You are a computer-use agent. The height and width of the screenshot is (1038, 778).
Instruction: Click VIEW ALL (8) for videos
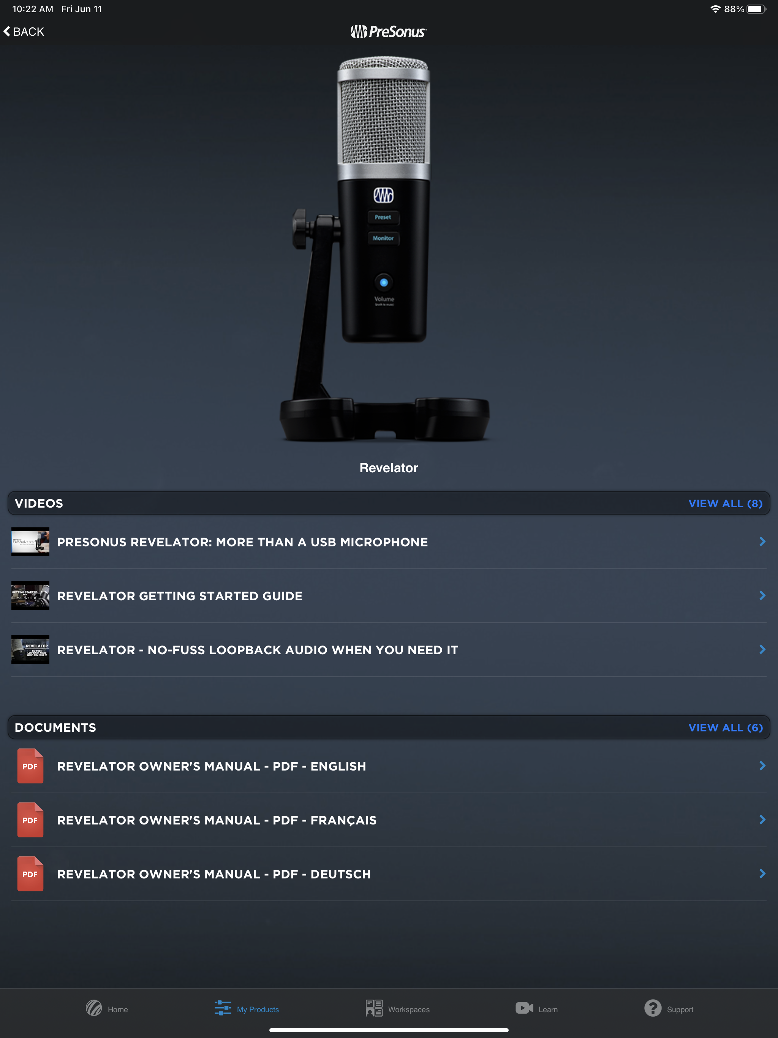pyautogui.click(x=726, y=503)
